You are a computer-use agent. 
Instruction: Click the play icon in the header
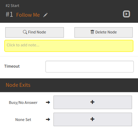click(126, 14)
